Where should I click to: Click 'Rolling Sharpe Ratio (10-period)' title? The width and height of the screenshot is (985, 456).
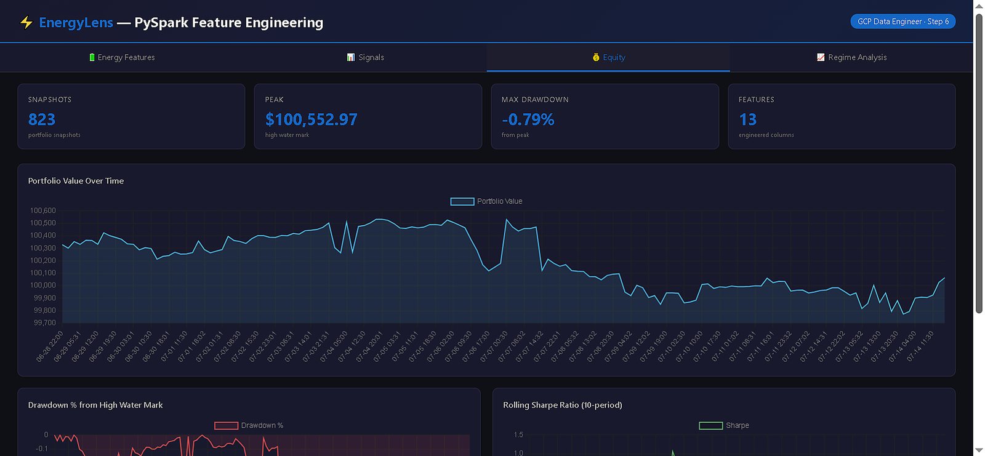tap(563, 405)
